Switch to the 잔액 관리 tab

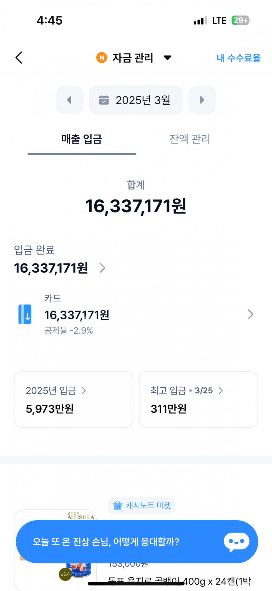coord(190,139)
